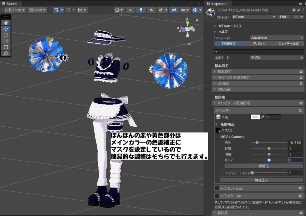Enable メインカラー2nd
The width and height of the screenshot is (306, 216).
217,188
